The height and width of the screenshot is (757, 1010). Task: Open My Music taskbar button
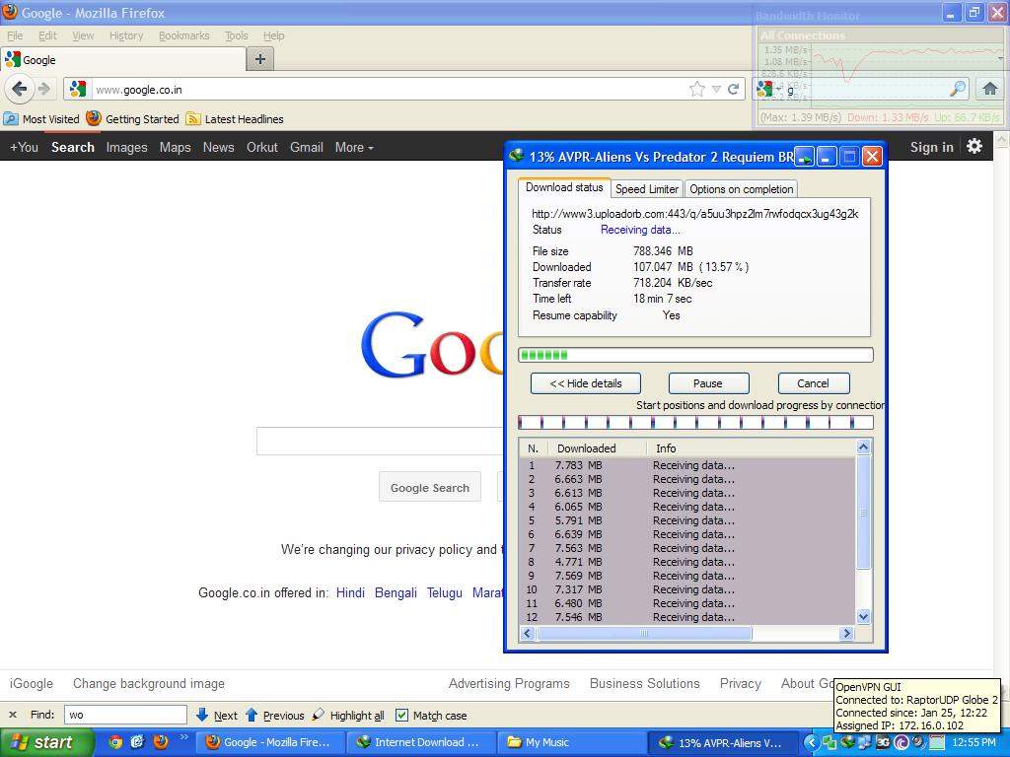(571, 742)
